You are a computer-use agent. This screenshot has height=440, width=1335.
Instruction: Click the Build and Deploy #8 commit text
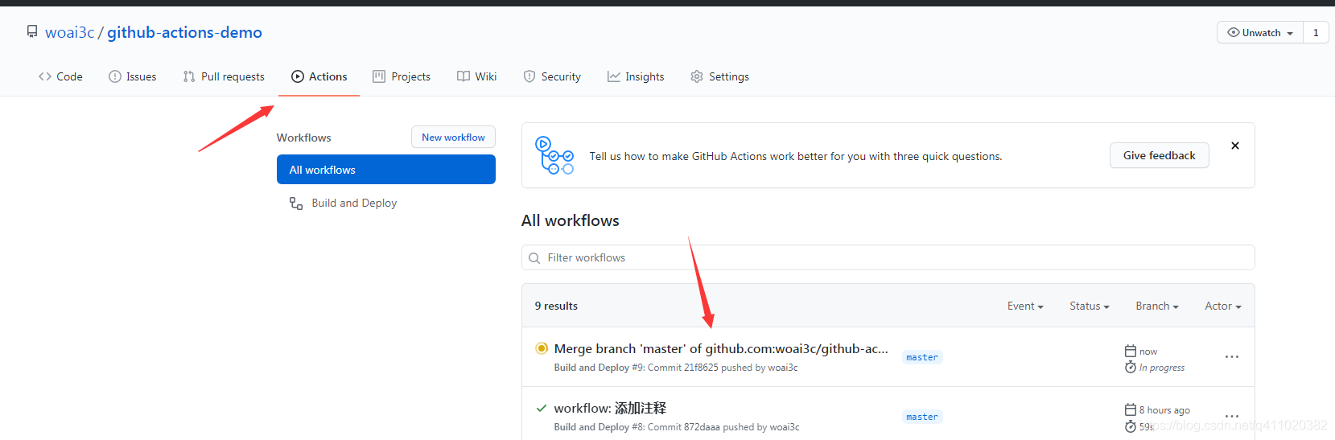click(677, 427)
